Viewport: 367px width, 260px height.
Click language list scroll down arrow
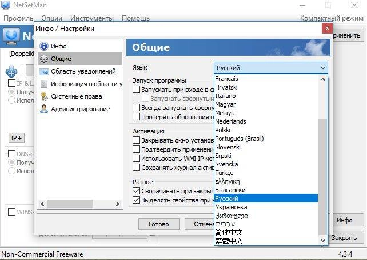pyautogui.click(x=322, y=241)
